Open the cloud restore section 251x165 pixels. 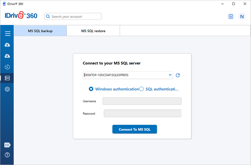(8, 56)
